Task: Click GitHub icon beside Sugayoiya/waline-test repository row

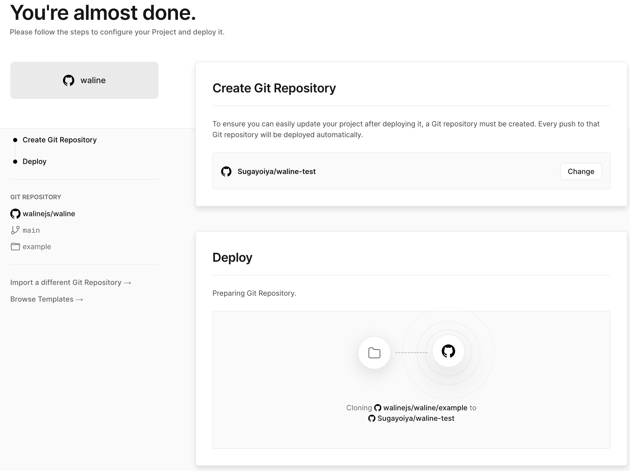Action: coord(227,171)
